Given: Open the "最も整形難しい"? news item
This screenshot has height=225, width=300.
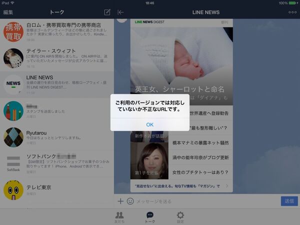Looking at the screenshot, I should click(x=208, y=128).
